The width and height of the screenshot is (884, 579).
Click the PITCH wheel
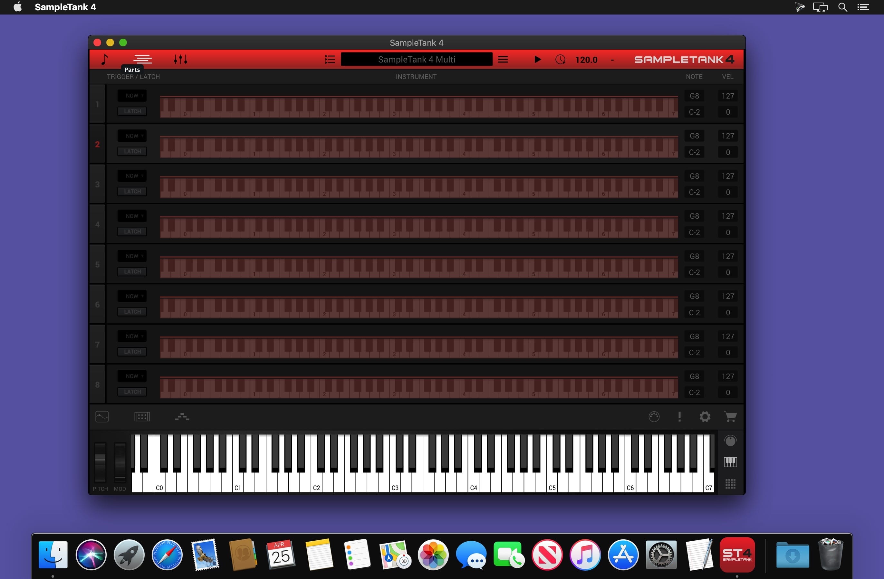tap(100, 462)
